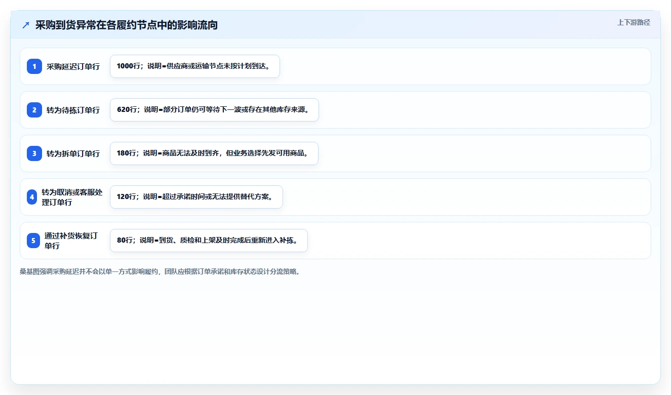Open the 180行 description box

pyautogui.click(x=214, y=153)
